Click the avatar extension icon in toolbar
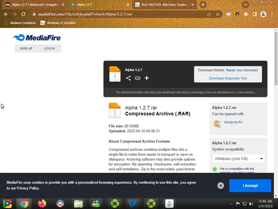This screenshot has width=278, height=209. click(237, 14)
